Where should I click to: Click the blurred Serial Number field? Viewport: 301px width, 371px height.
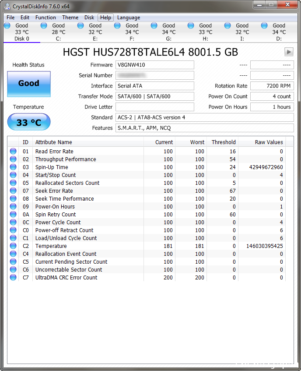[x=155, y=75]
